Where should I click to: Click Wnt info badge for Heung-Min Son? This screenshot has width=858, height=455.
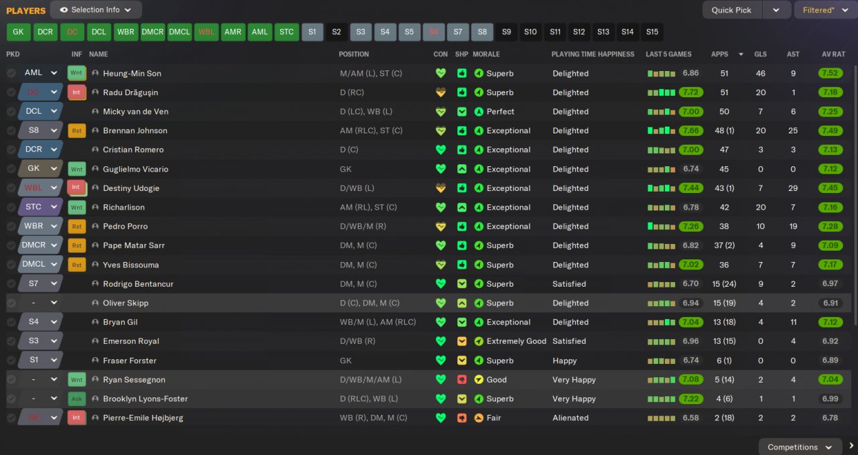(x=76, y=73)
